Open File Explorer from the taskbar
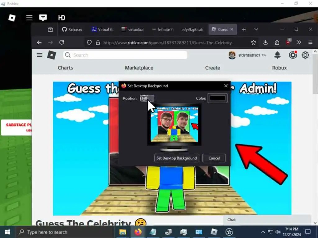 tap(122, 232)
